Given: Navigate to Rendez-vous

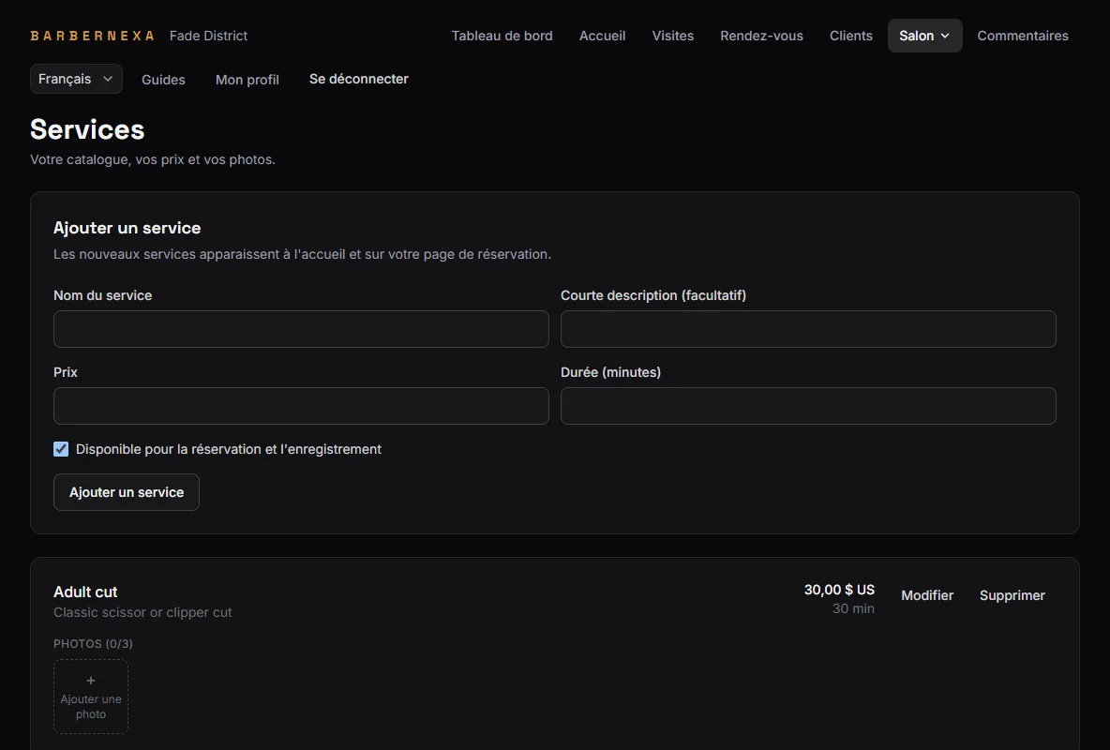Looking at the screenshot, I should (761, 36).
